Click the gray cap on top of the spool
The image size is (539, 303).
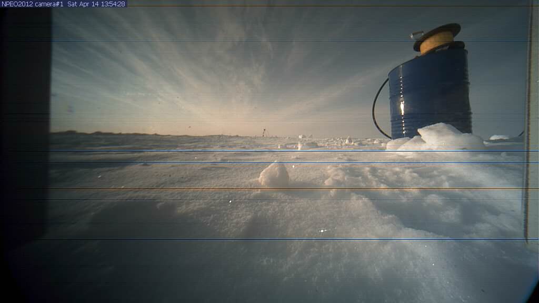416,35
